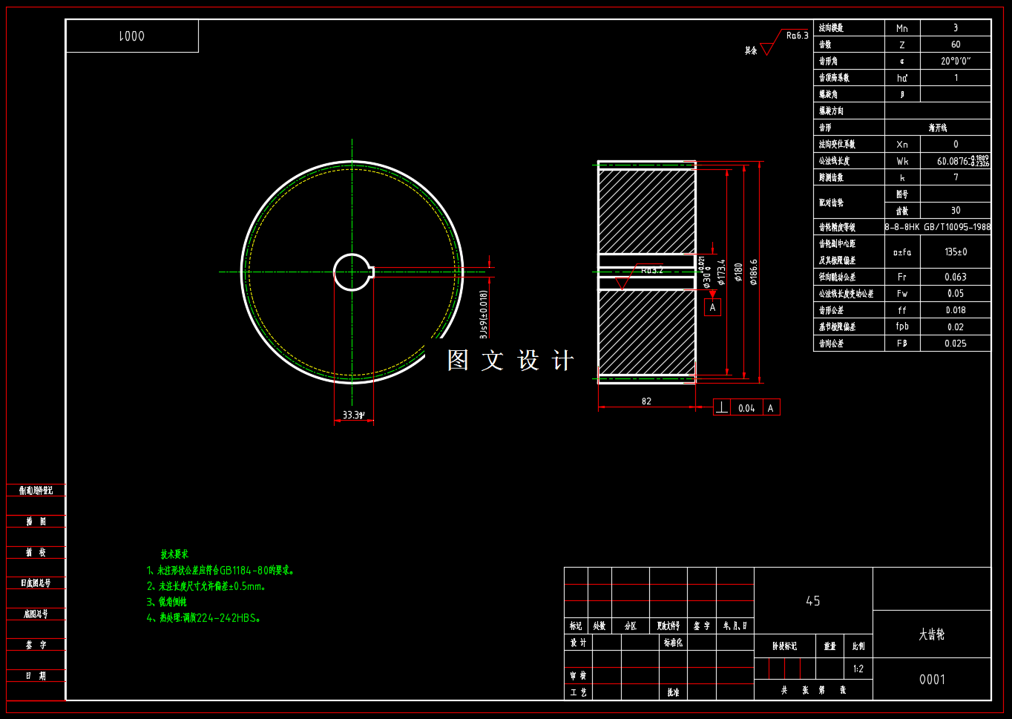Select the "更改文件号" header cell

[668, 626]
